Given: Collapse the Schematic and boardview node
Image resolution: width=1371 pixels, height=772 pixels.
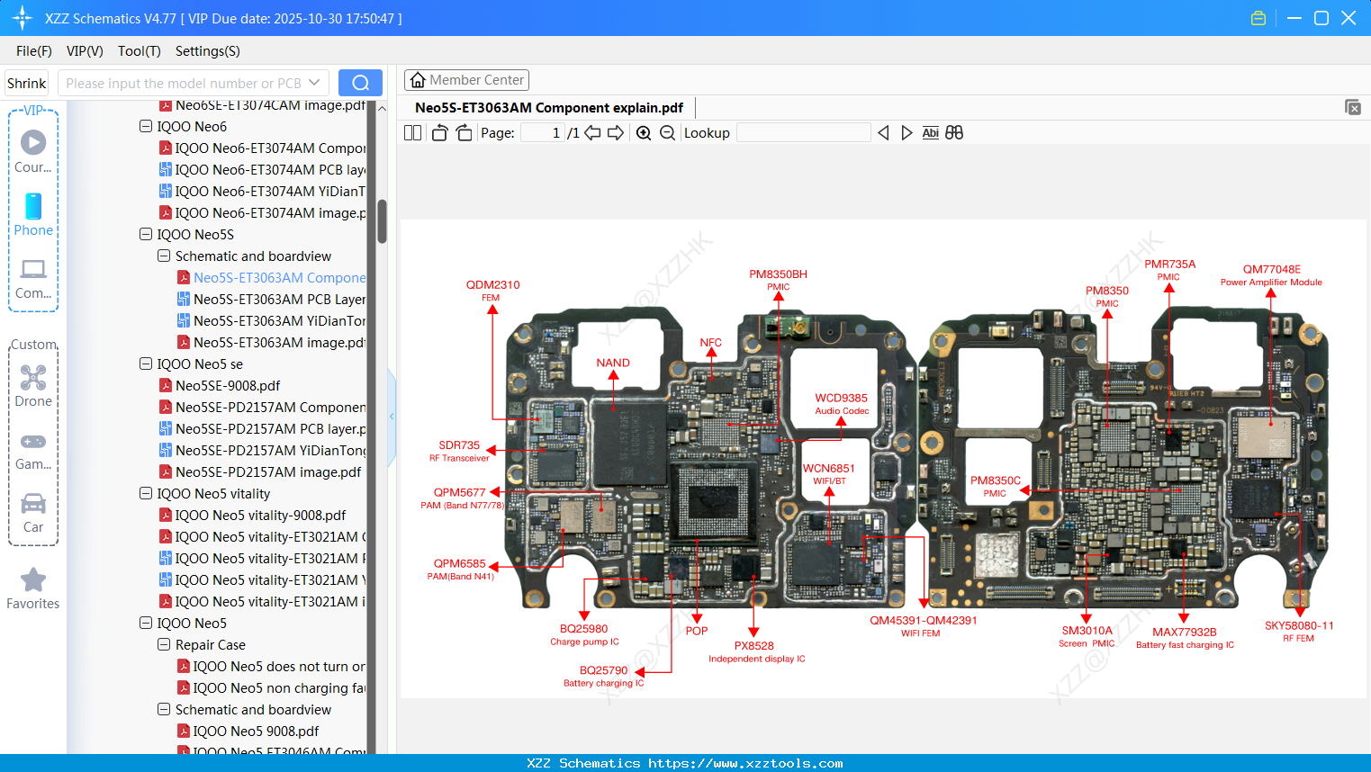Looking at the screenshot, I should (x=163, y=256).
